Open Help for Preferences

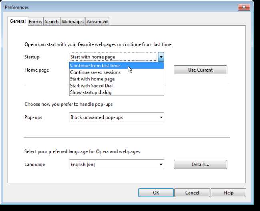point(228,193)
